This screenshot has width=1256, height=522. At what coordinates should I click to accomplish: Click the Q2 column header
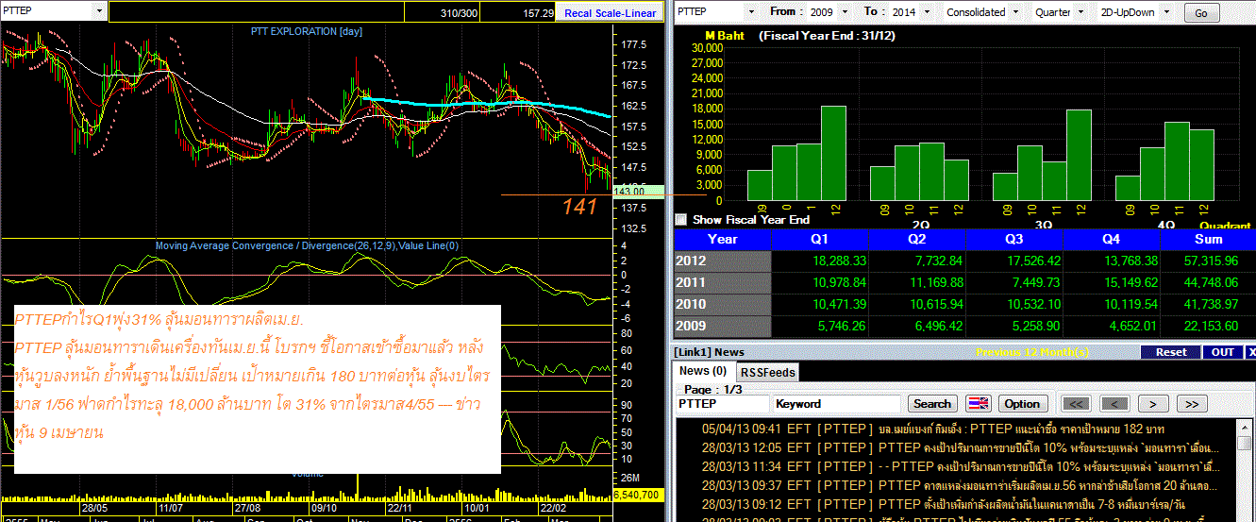tap(917, 239)
